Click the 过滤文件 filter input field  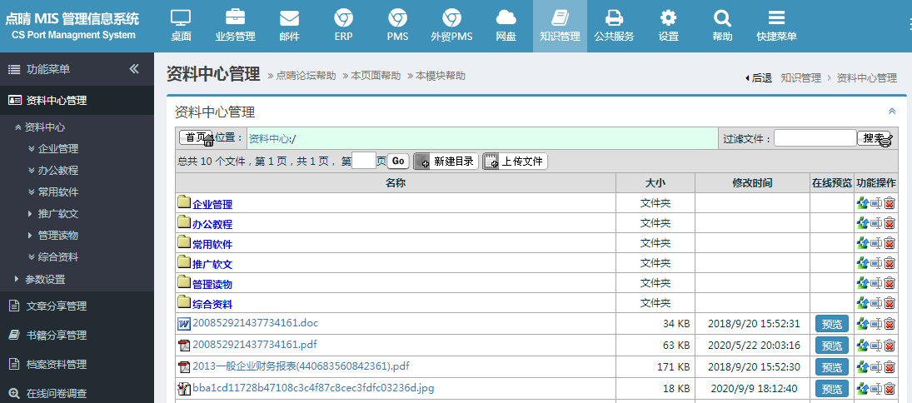(815, 138)
